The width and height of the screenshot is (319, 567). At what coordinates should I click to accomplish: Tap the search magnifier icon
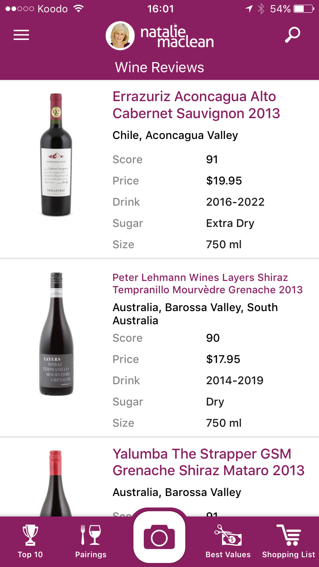[x=292, y=35]
